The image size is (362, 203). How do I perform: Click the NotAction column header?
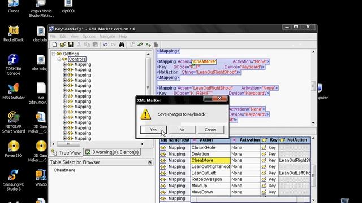(294, 140)
